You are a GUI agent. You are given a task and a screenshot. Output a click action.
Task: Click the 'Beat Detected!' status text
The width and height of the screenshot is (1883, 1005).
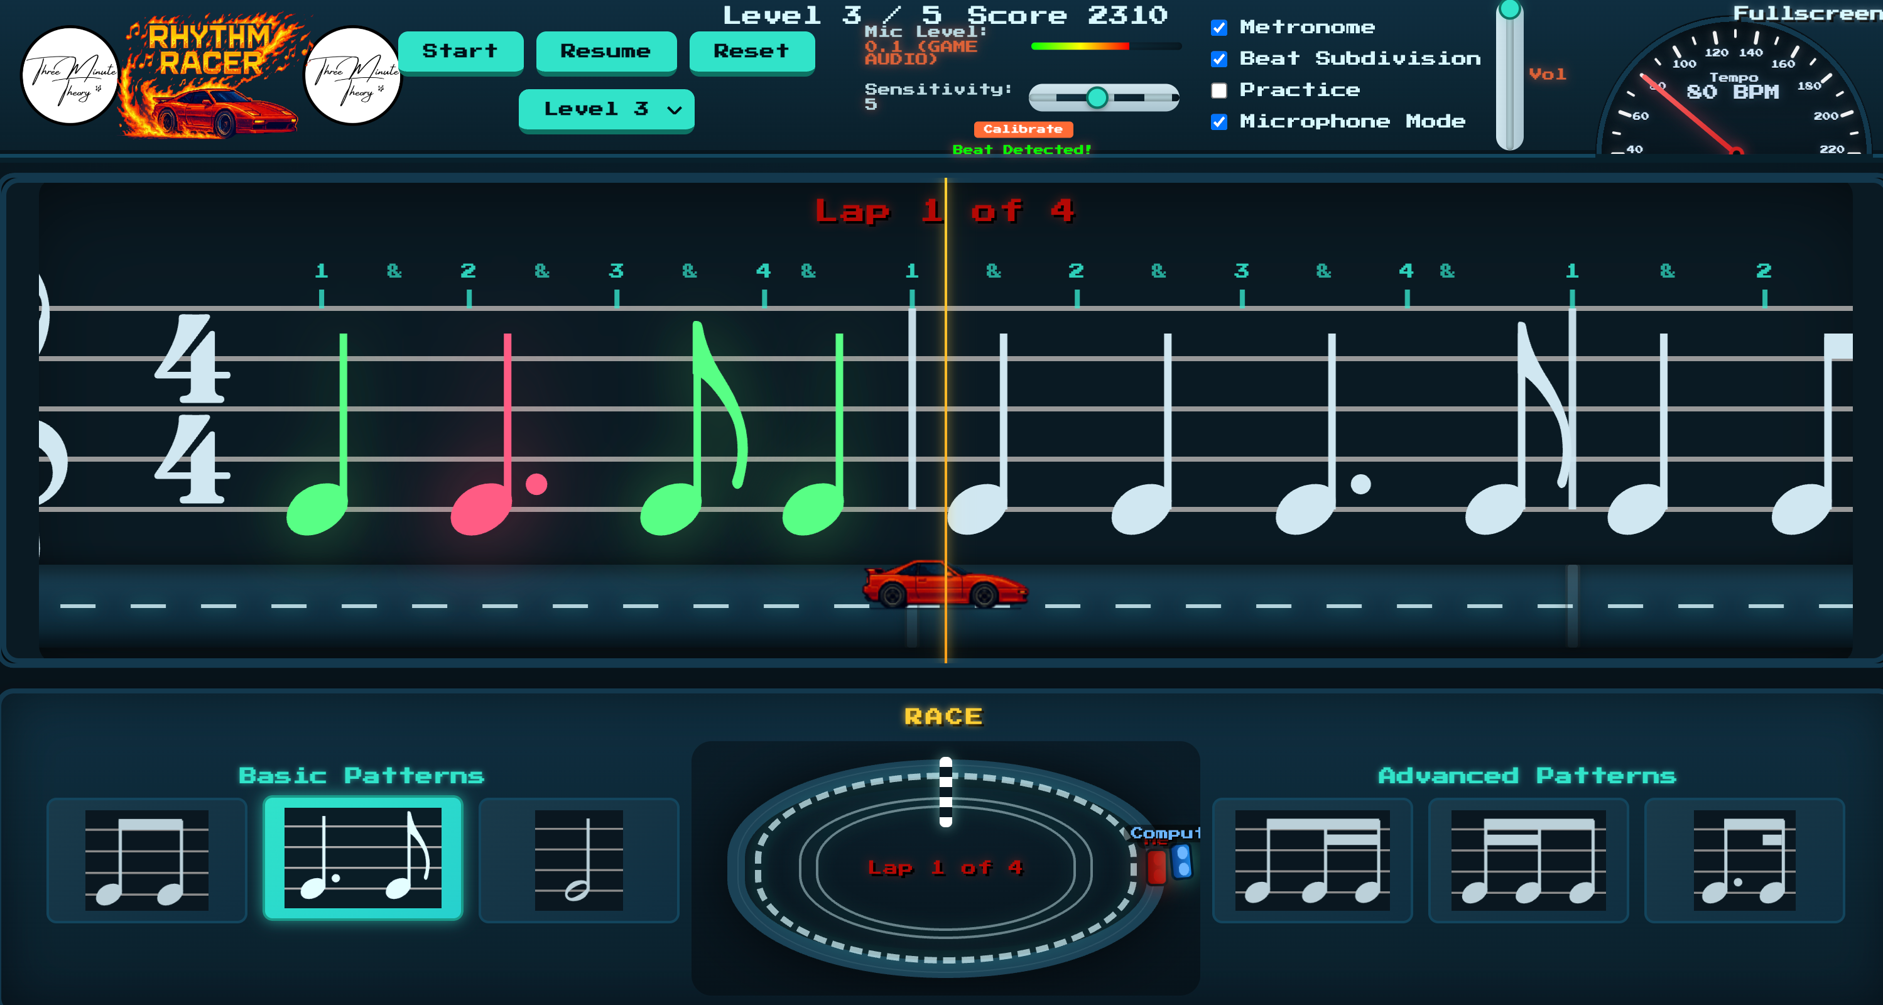click(1022, 150)
